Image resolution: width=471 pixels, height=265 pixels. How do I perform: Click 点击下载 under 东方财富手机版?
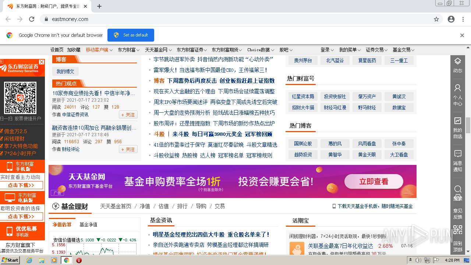coord(21,185)
